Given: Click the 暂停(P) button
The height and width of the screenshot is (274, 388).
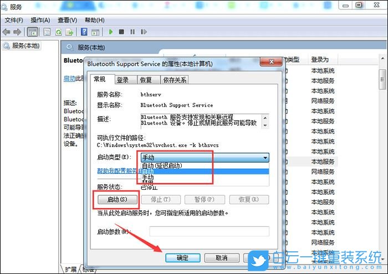Looking at the screenshot, I should pos(205,200).
